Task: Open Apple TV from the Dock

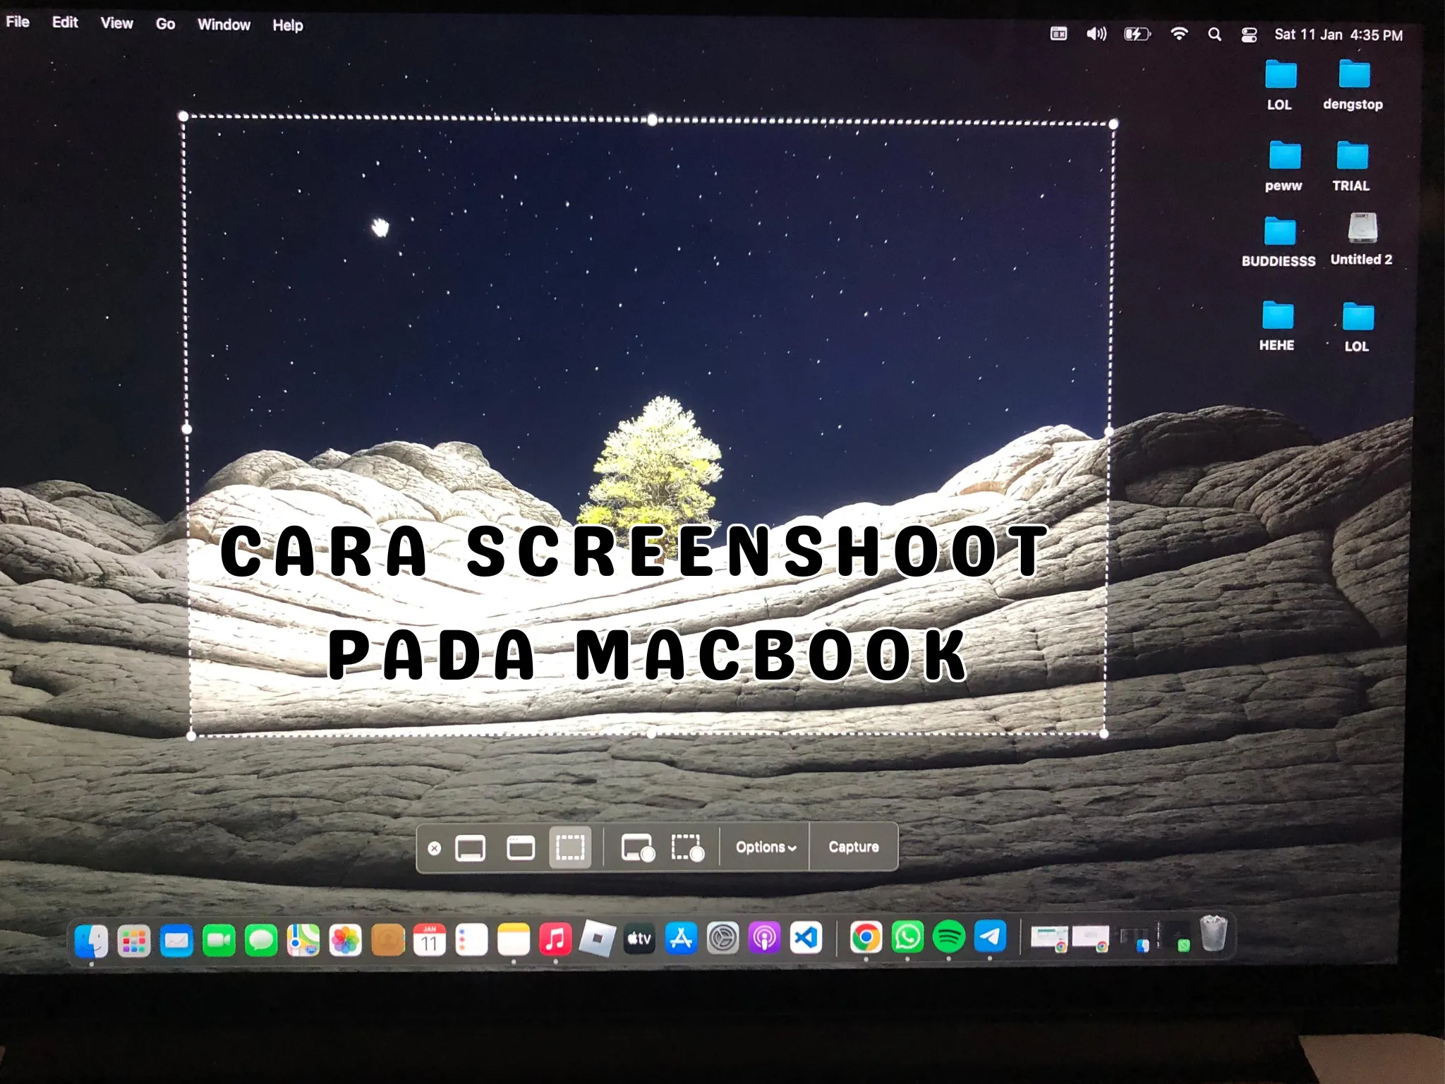Action: 639,939
